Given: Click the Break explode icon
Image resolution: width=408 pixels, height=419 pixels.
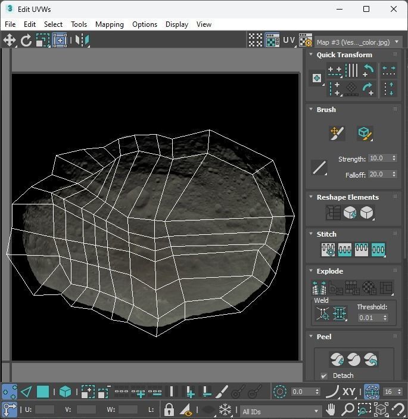Looking at the screenshot, I should (319, 287).
